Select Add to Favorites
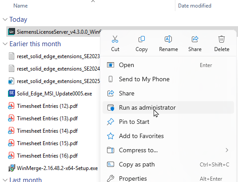This screenshot has height=182, width=238. (x=168, y=136)
